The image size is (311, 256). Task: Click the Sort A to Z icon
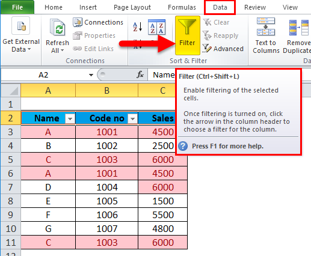pyautogui.click(x=138, y=27)
